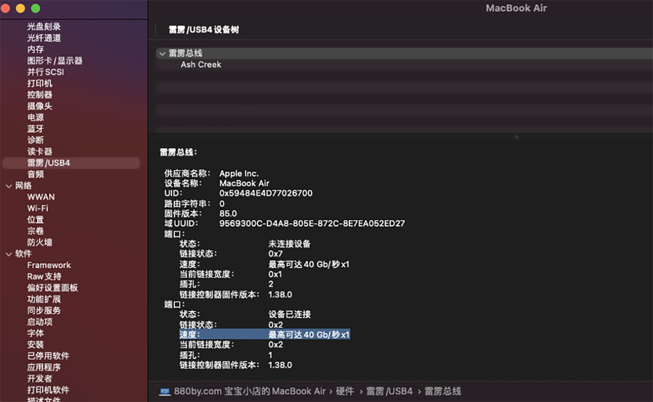Select the 打印机 hardware entry

pos(40,83)
